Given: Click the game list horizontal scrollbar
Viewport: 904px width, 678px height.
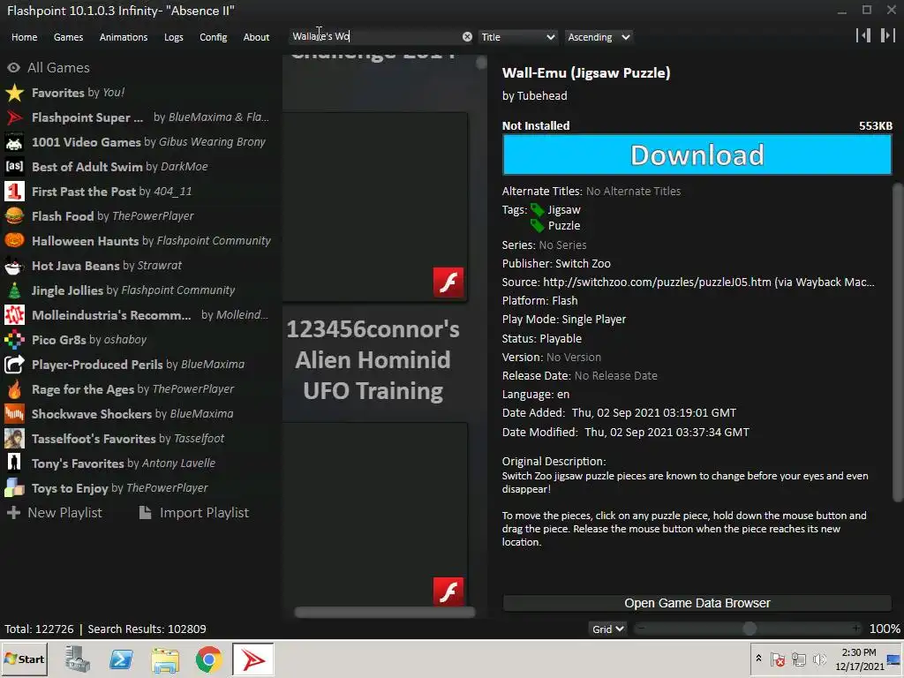Looking at the screenshot, I should coord(385,613).
